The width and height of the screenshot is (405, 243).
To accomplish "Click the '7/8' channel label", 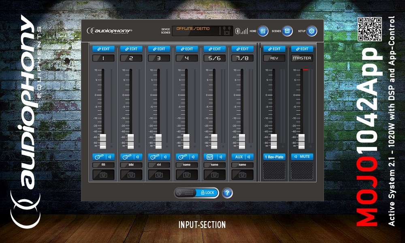I will (x=242, y=58).
